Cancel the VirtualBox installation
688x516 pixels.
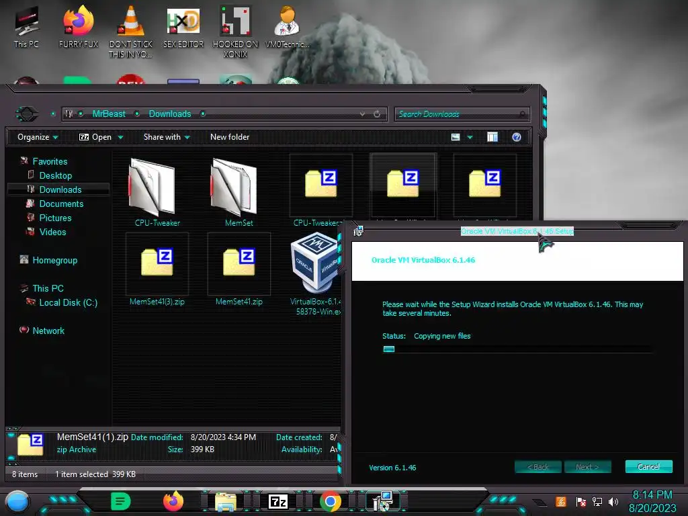pyautogui.click(x=648, y=467)
